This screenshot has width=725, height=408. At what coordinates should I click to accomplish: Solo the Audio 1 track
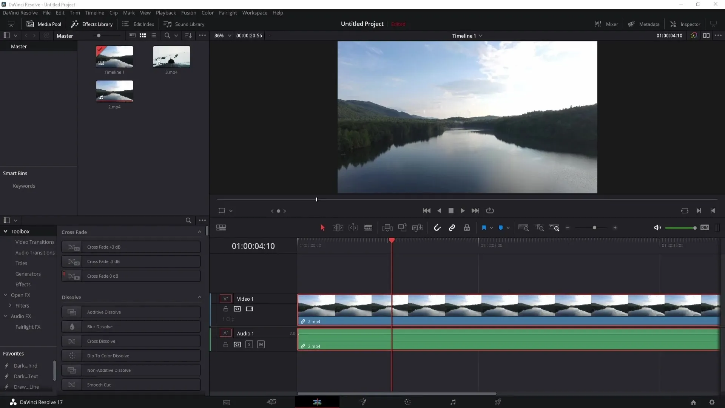pos(249,345)
